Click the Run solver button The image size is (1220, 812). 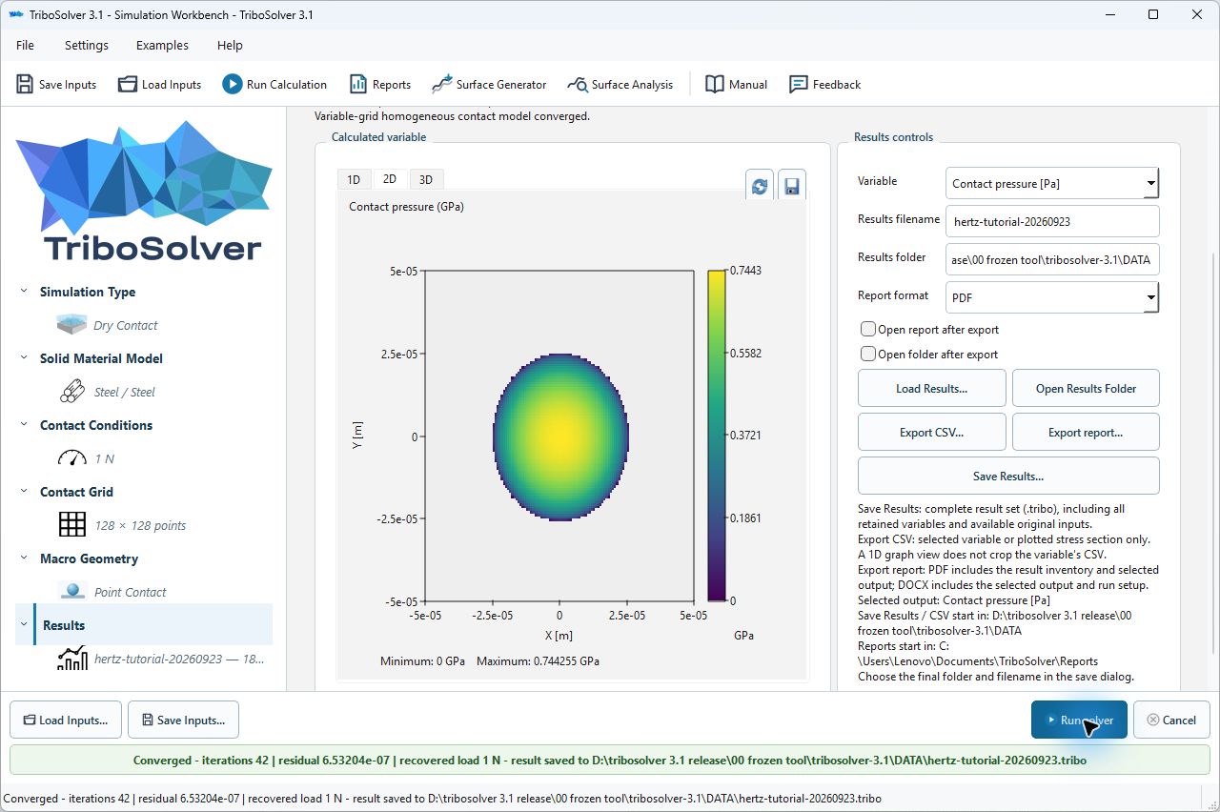[x=1079, y=720]
